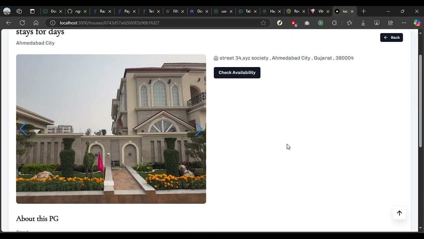Click the green circular extension icon

(321, 23)
